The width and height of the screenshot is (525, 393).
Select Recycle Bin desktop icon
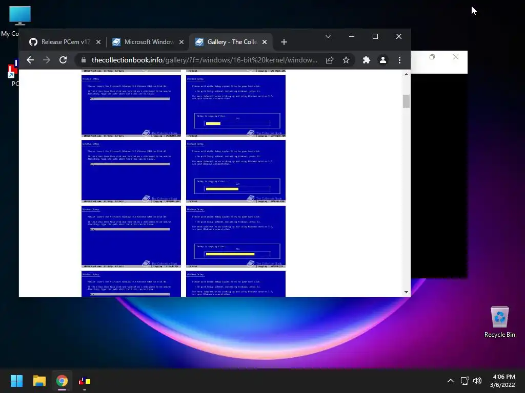[x=499, y=322]
